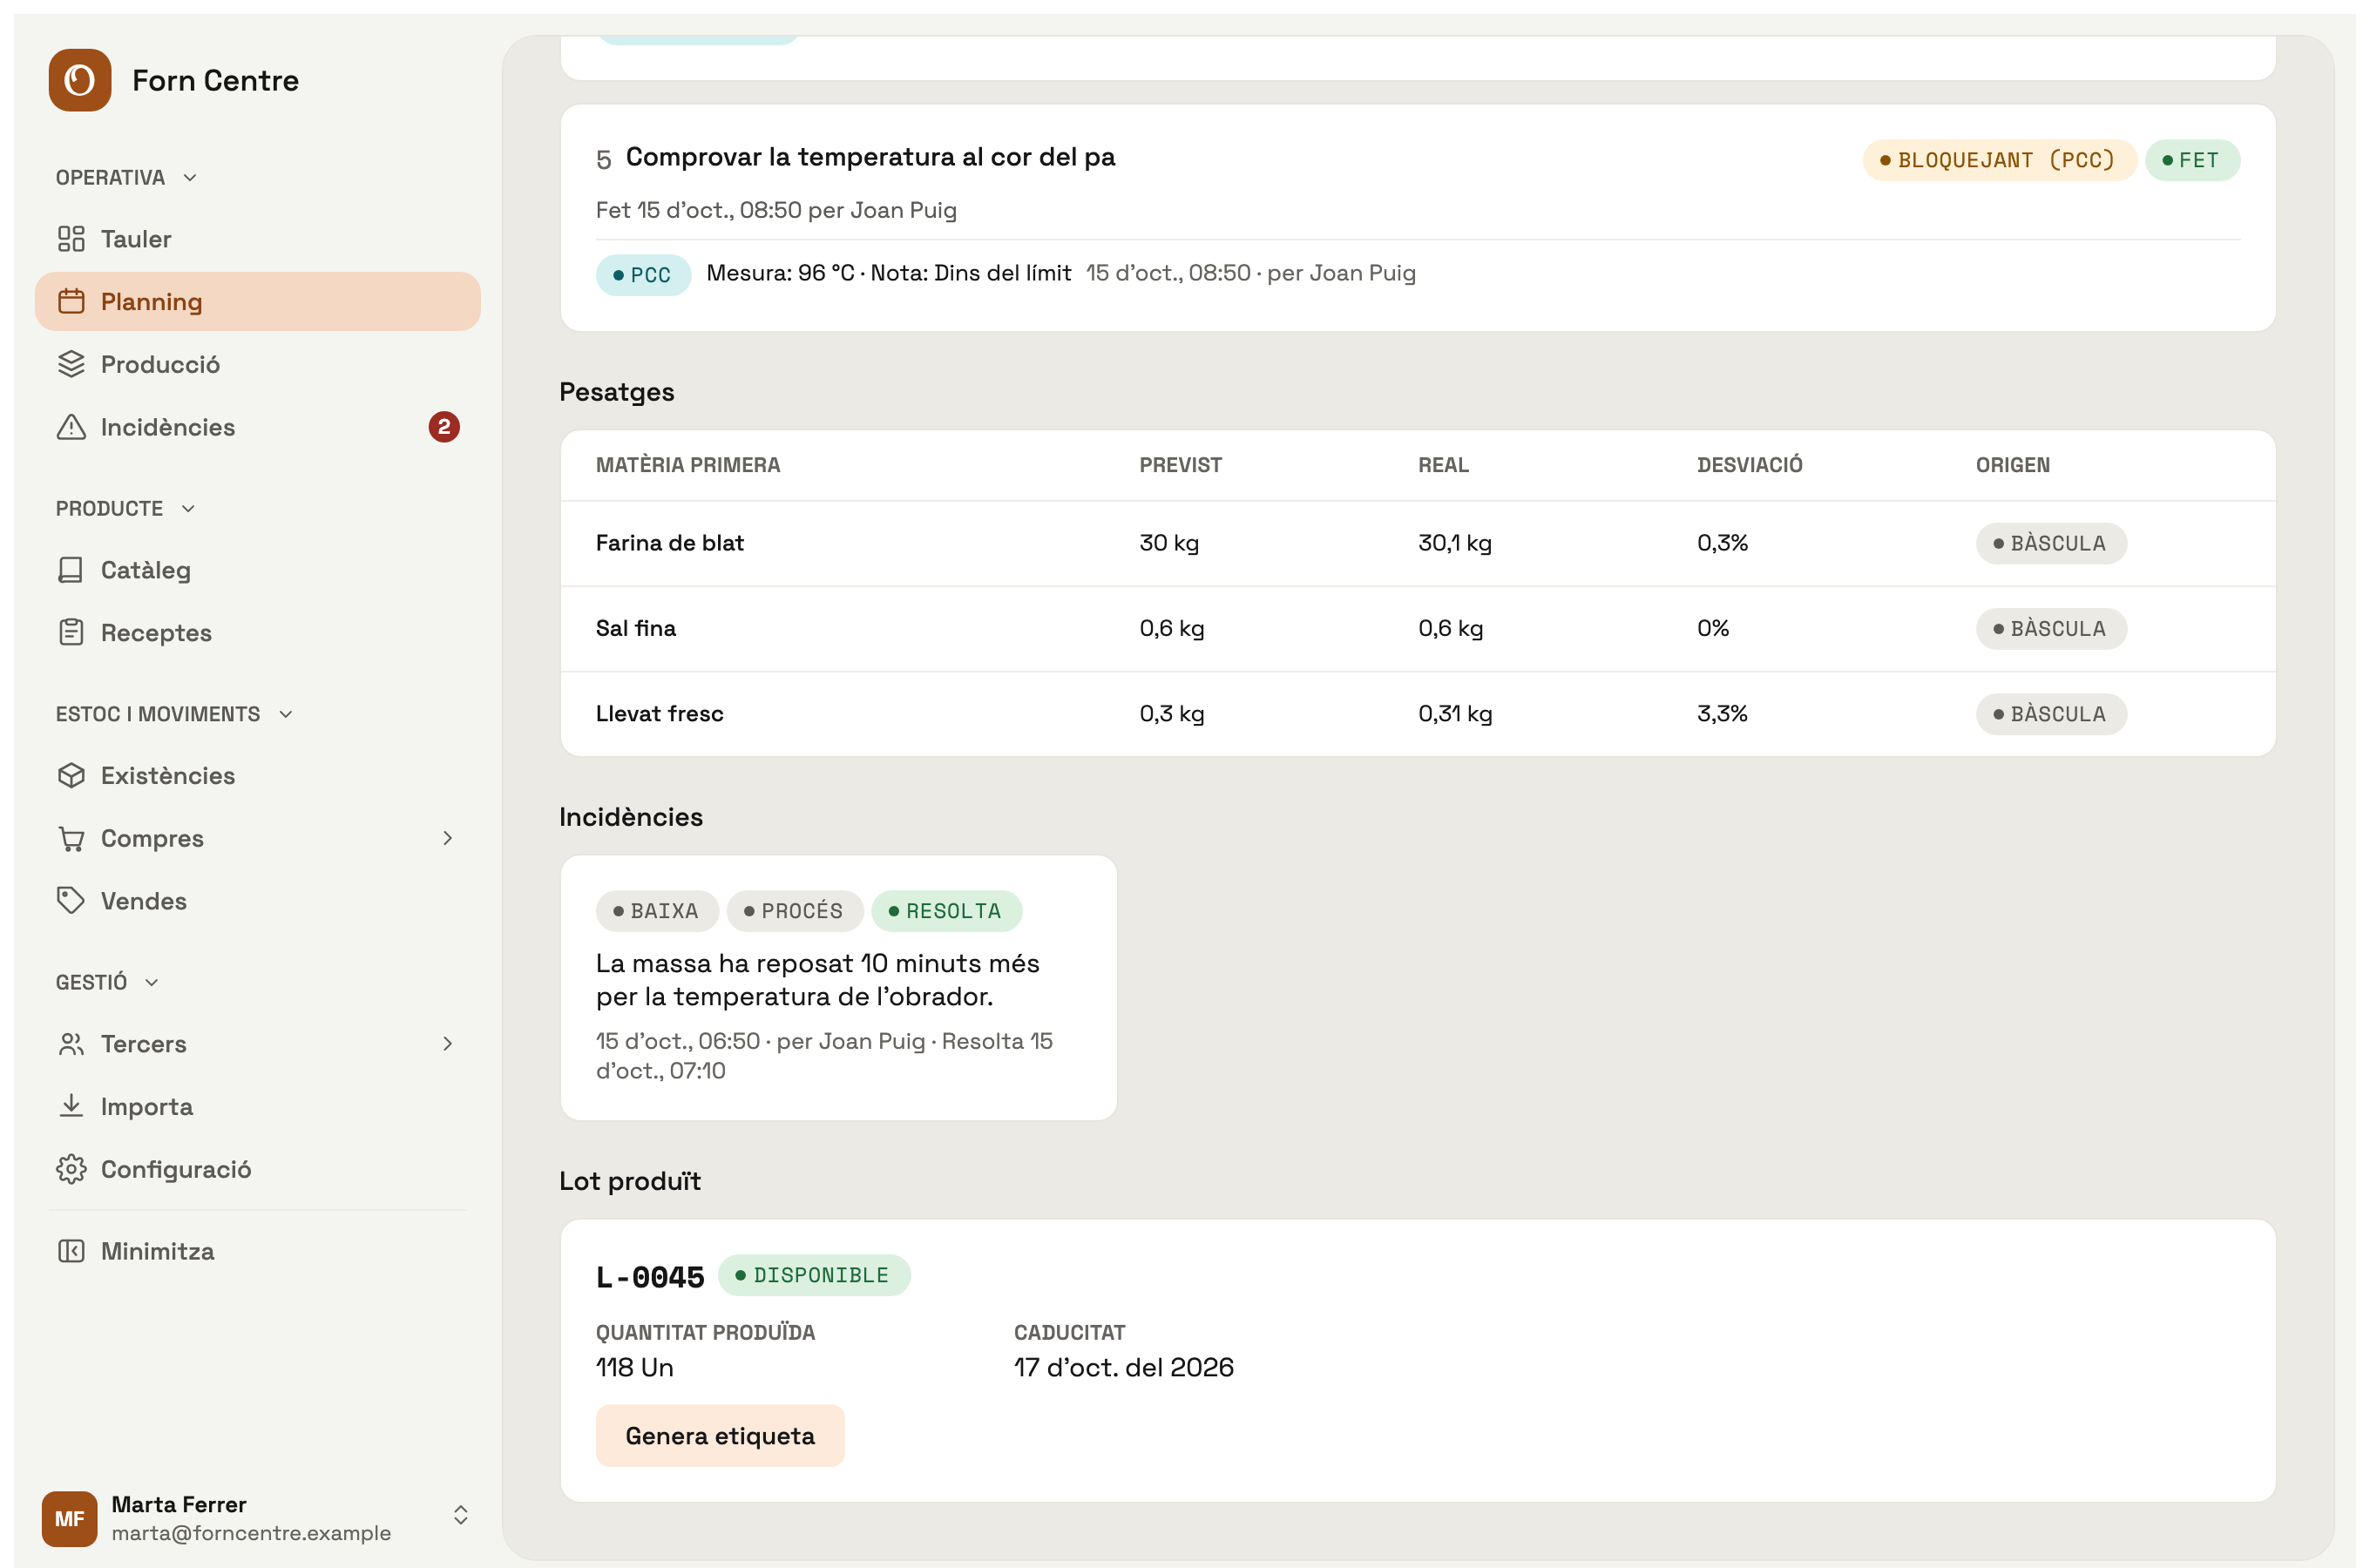Click the Genera etiqueta button

720,1436
